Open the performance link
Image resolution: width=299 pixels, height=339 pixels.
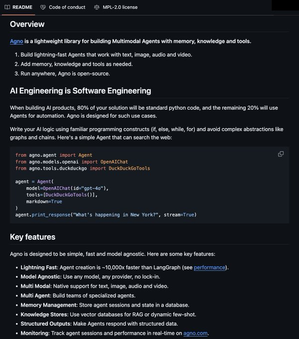[210, 268]
